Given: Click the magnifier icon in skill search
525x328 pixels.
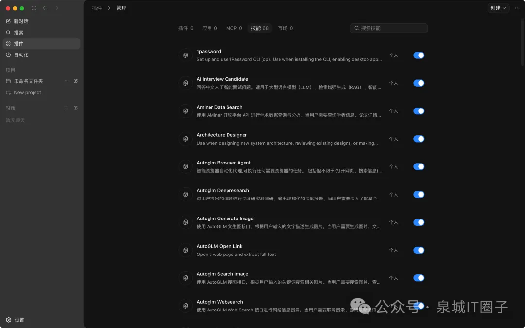Looking at the screenshot, I should (357, 28).
